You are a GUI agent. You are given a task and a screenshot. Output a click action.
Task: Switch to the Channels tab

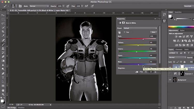pyautogui.click(x=179, y=49)
